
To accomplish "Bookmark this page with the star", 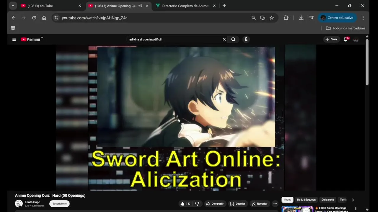I will (272, 18).
